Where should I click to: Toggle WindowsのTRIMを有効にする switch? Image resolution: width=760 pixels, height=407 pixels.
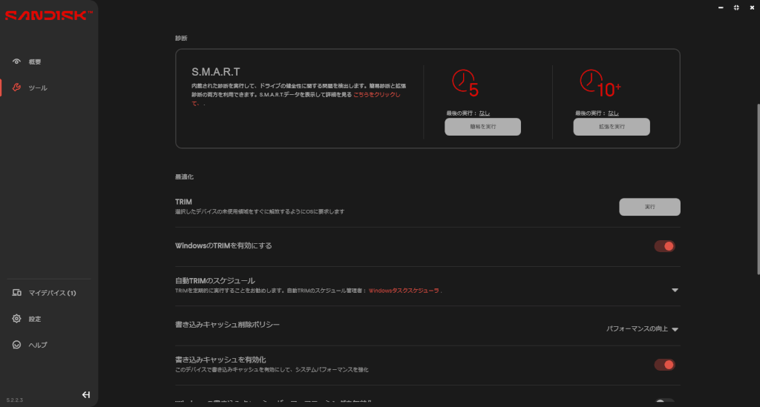[x=664, y=246]
